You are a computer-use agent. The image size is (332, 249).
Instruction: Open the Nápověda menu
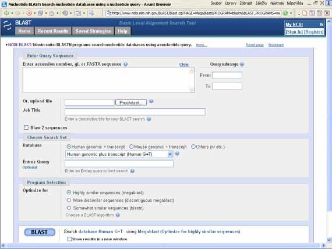(295, 3)
